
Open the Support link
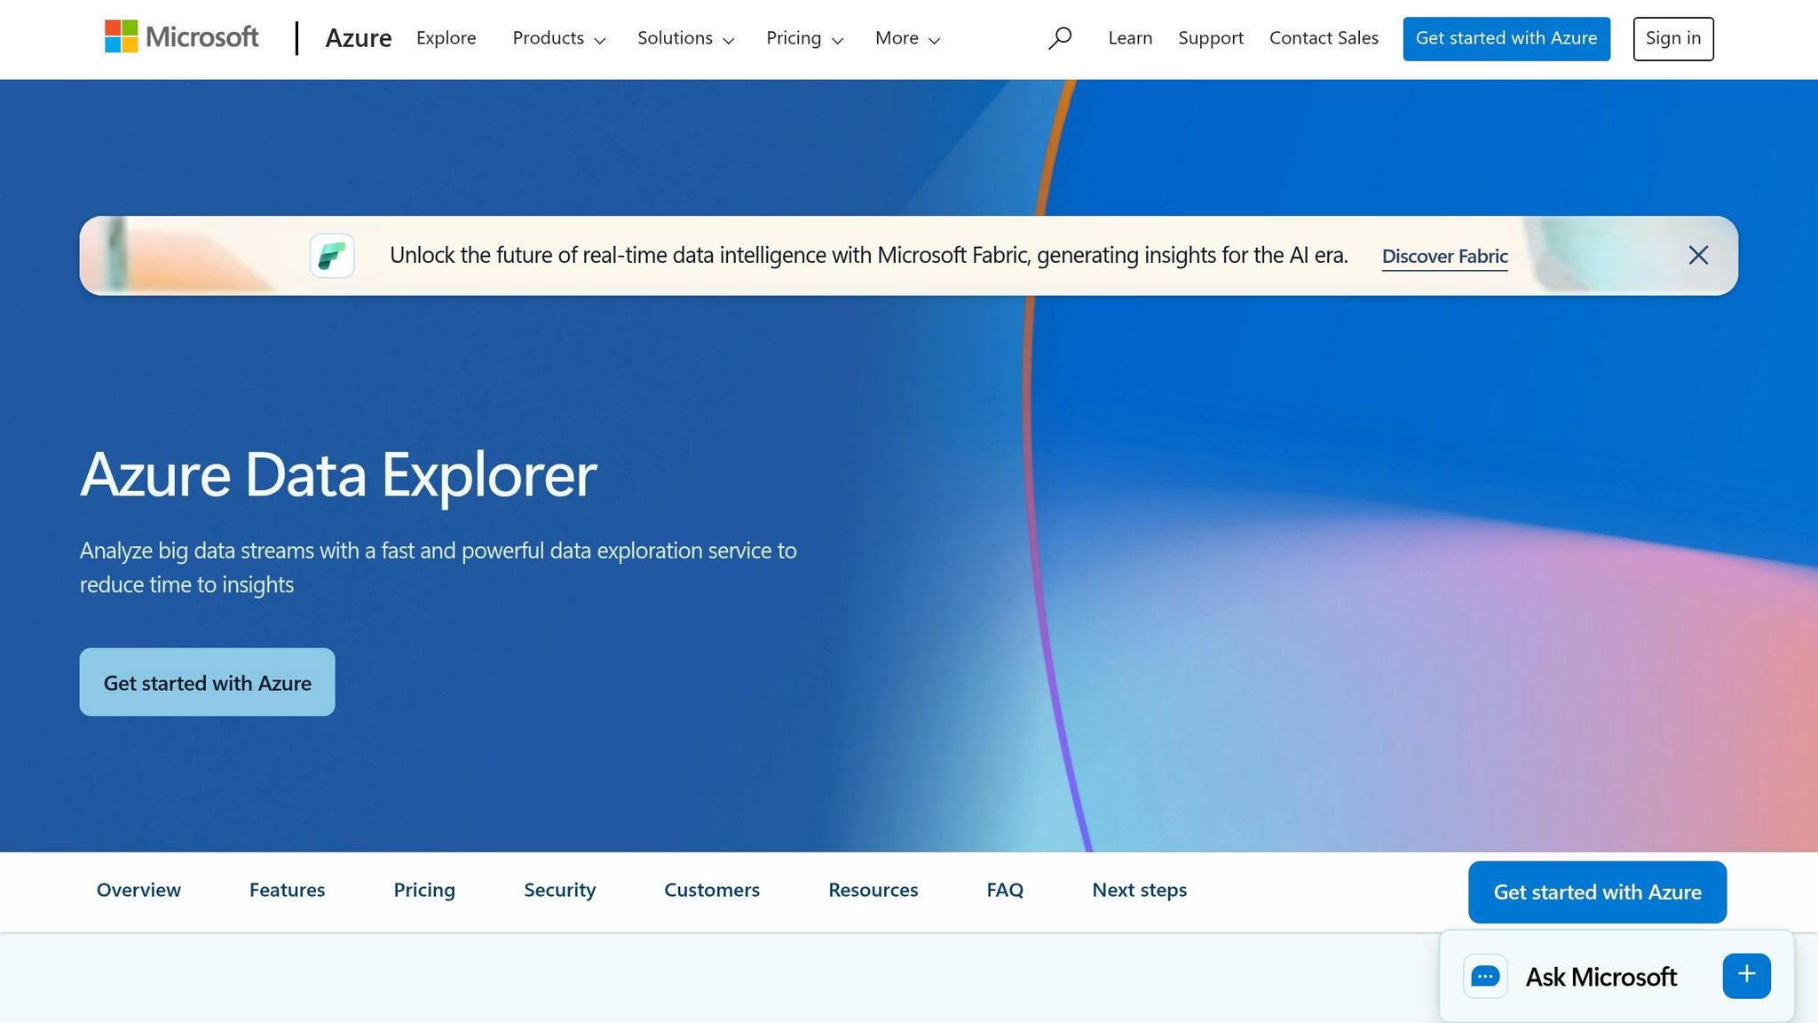(x=1211, y=38)
